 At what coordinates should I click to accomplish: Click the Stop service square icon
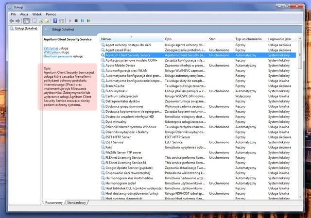coord(76,21)
